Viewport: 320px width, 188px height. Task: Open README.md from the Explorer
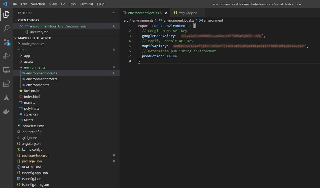click(x=32, y=167)
